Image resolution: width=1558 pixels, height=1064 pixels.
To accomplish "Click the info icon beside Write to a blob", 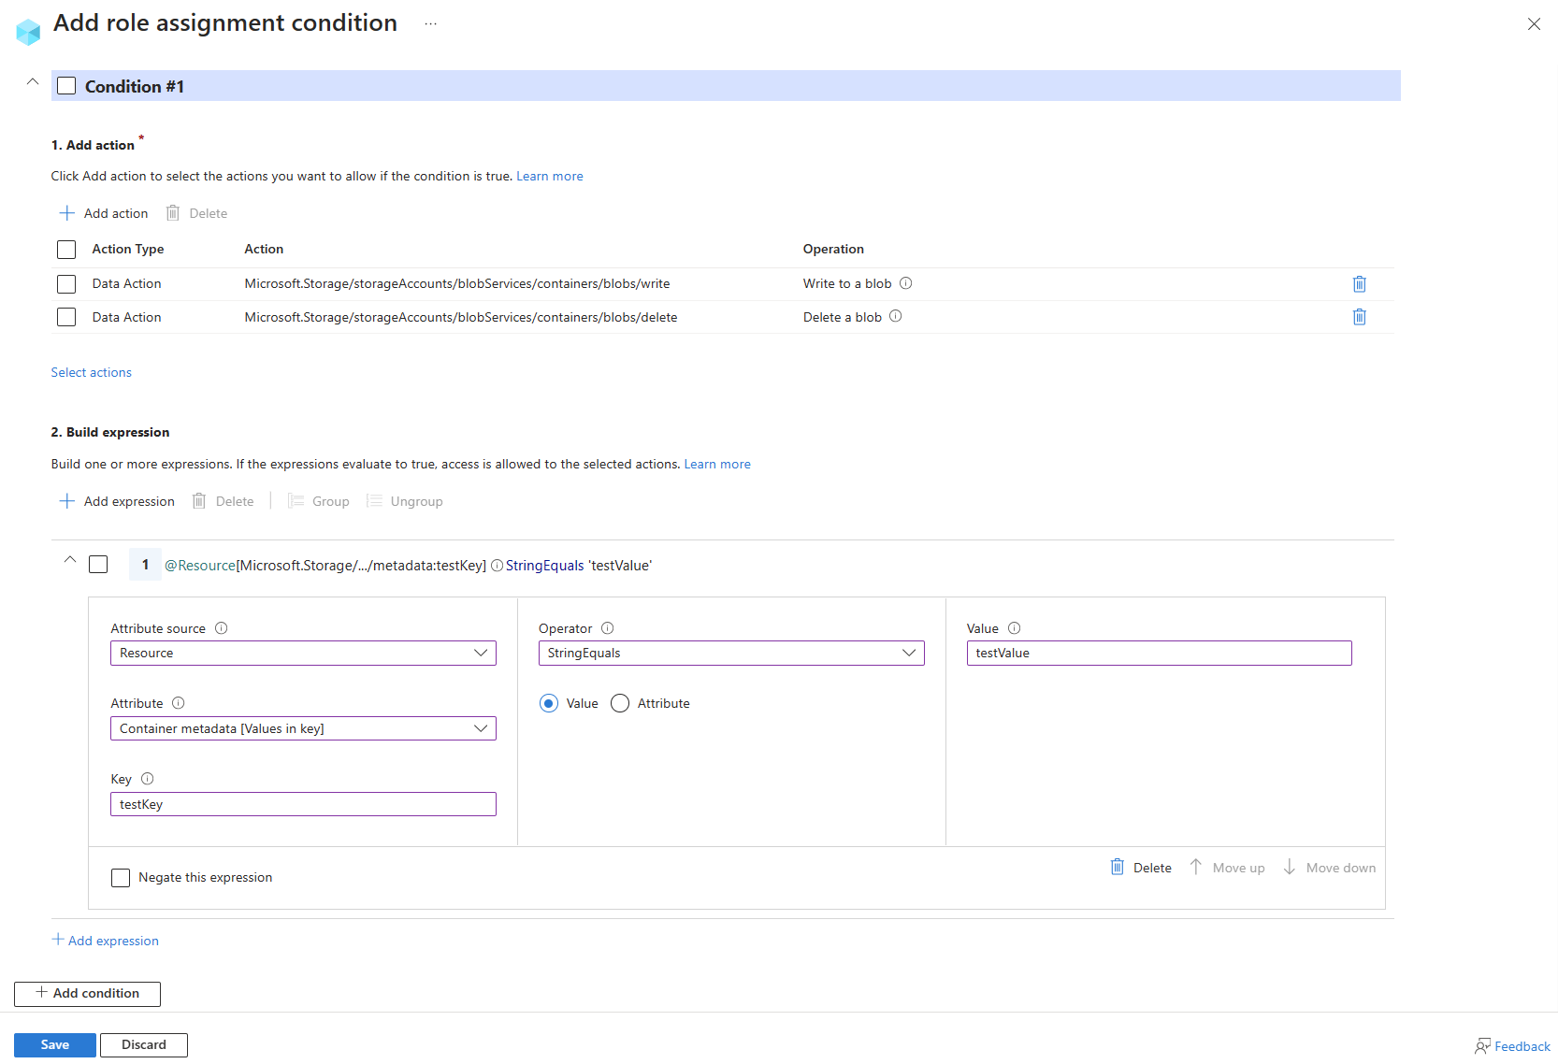I will click(x=905, y=282).
